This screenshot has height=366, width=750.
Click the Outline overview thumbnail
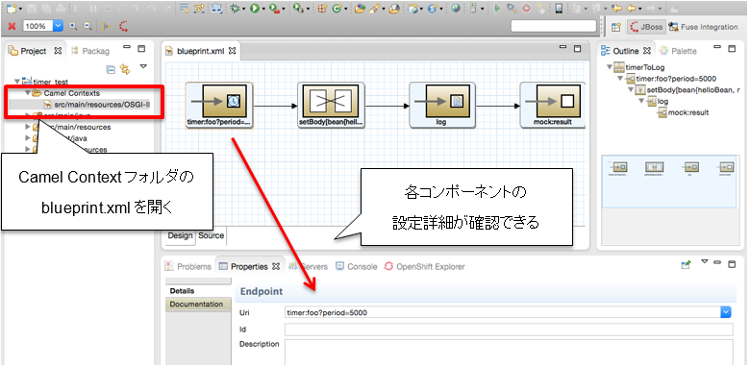[668, 182]
